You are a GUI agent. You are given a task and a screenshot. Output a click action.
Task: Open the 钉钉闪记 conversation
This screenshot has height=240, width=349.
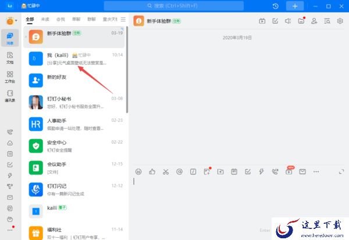tap(74, 190)
